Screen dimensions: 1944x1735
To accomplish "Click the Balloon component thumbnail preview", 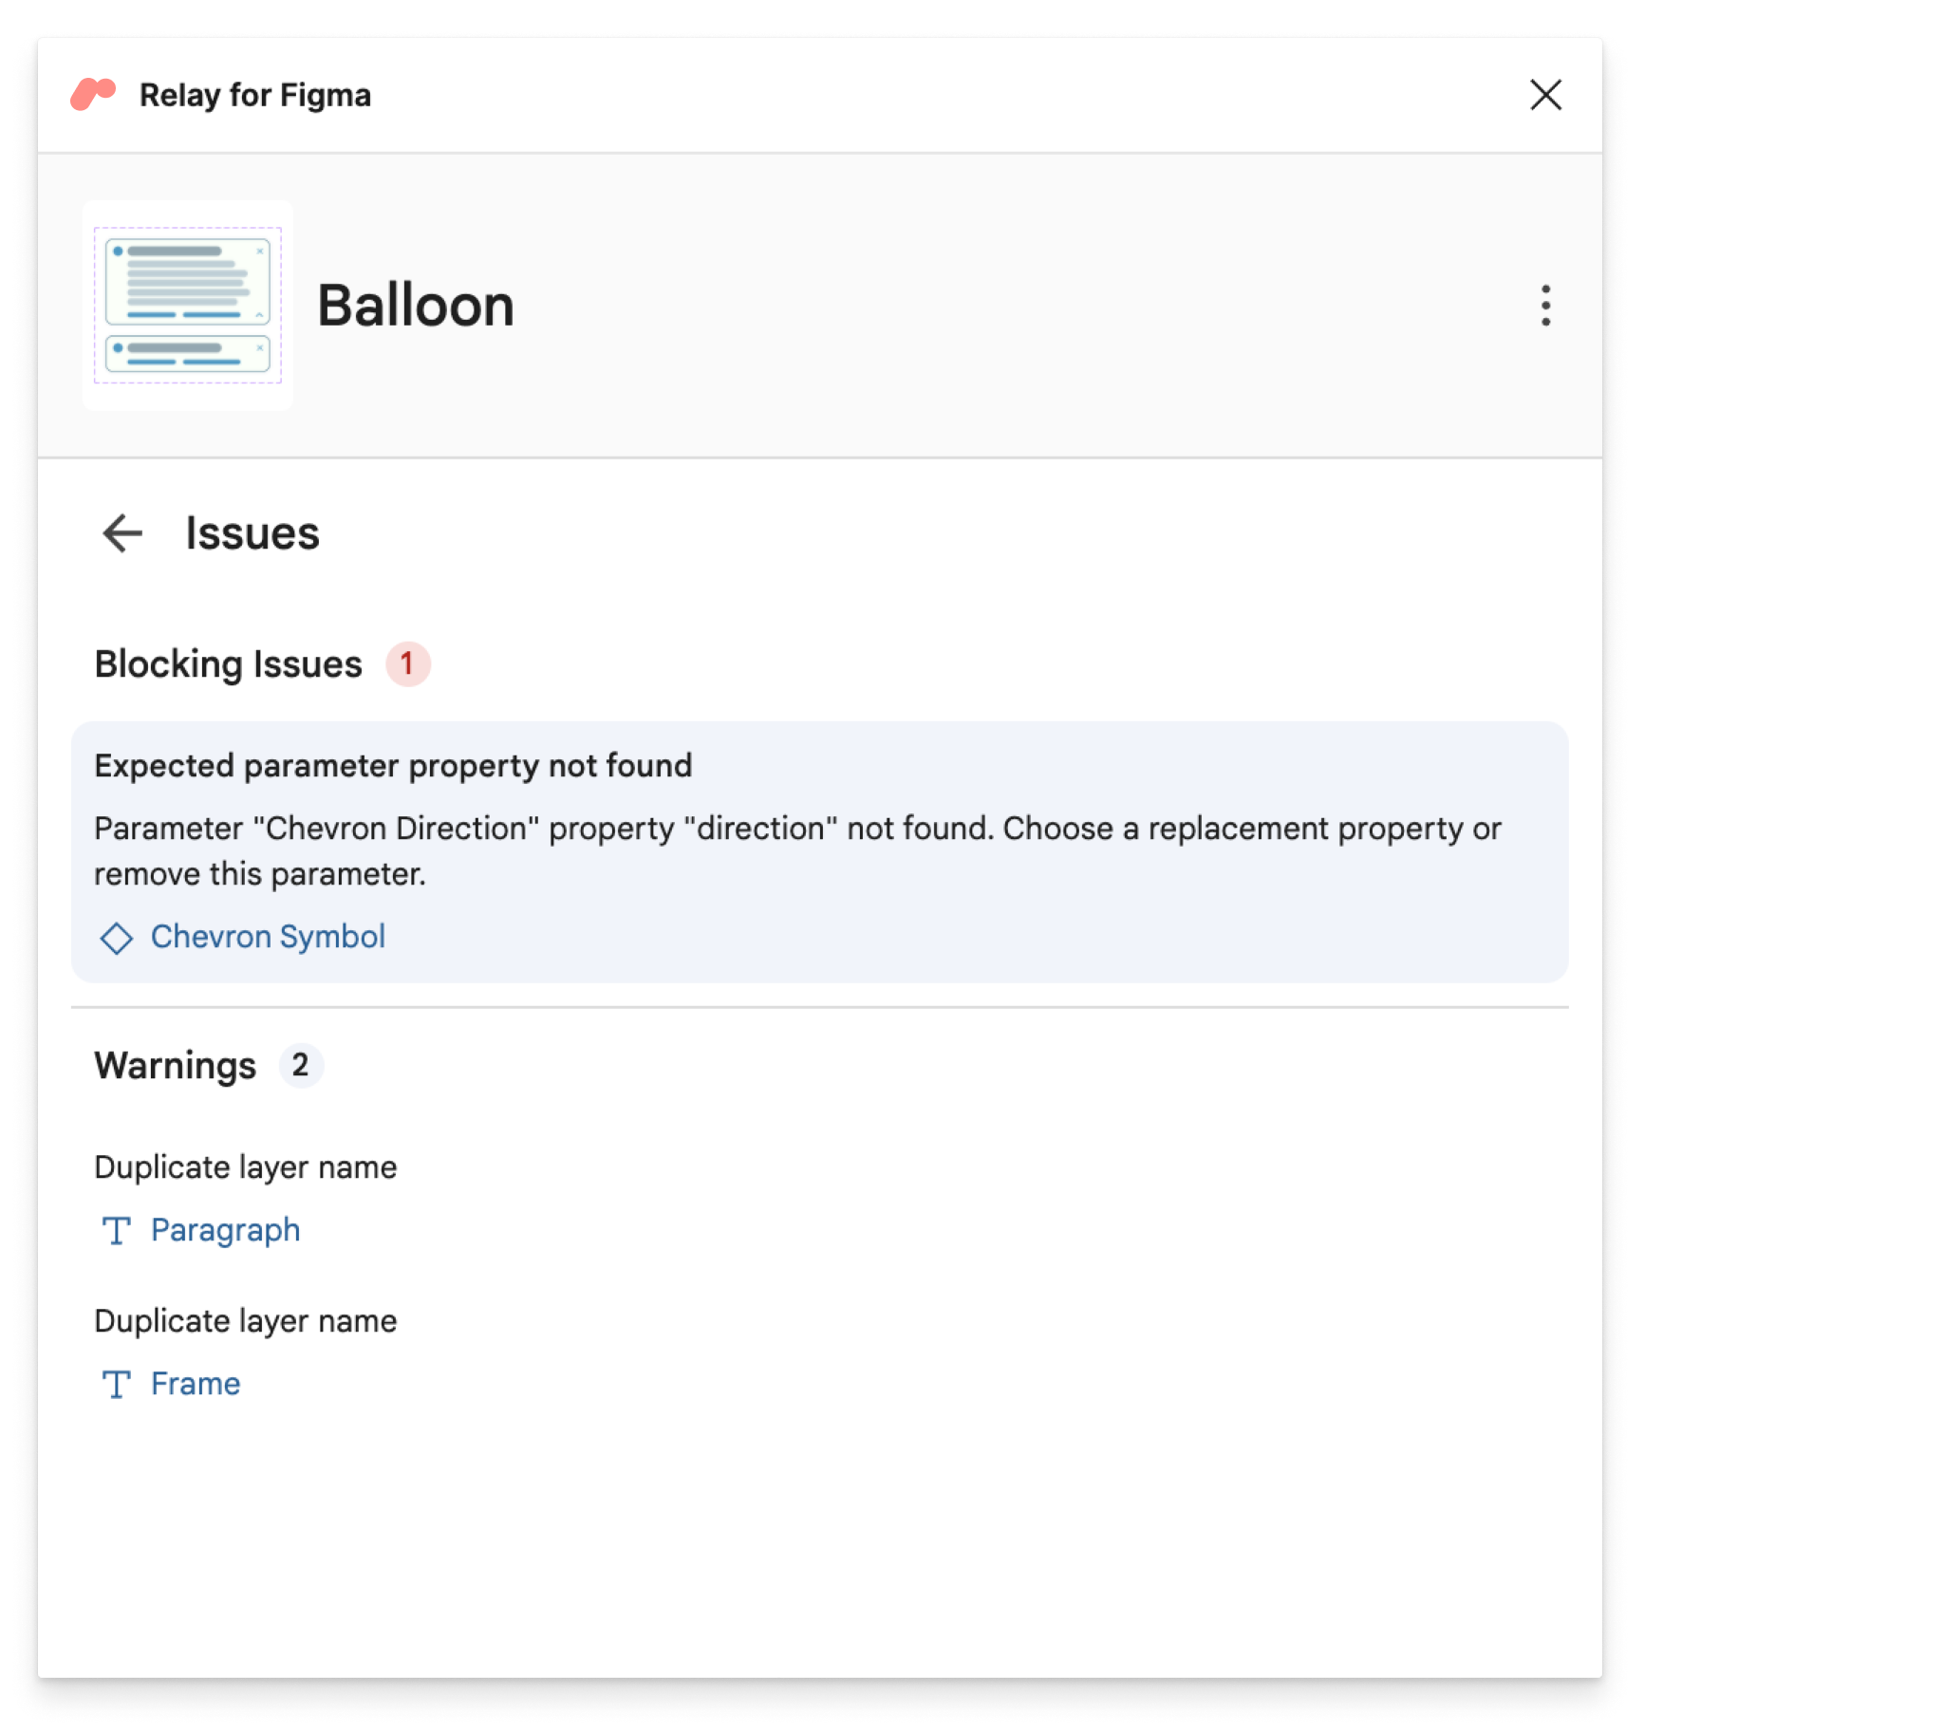I will coord(186,303).
